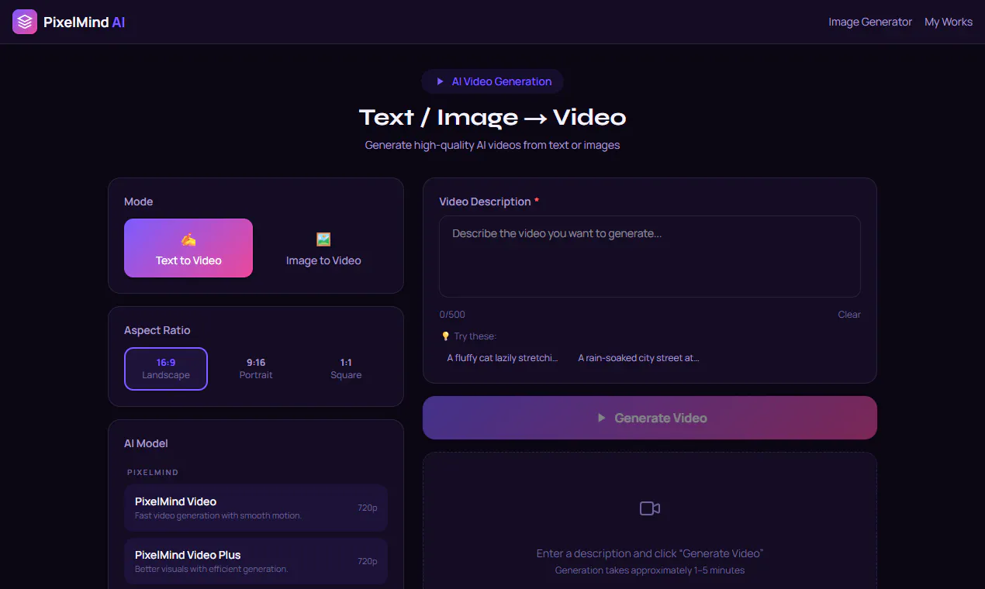The width and height of the screenshot is (985, 589).
Task: Click the writing hand emoji icon
Action: [188, 239]
